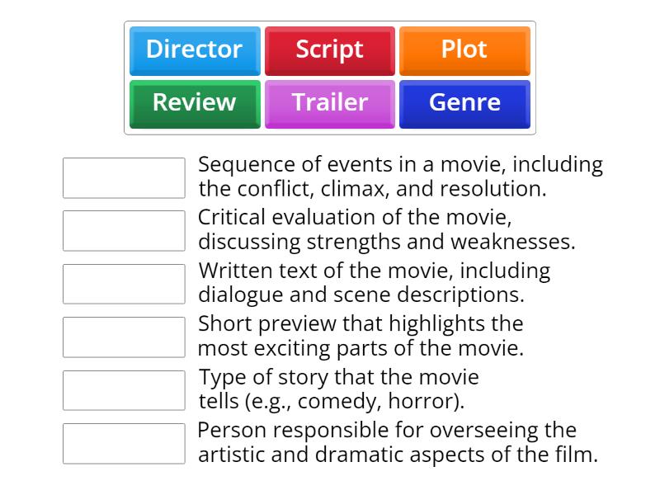Click the definition about exciting parts of the movie
This screenshot has width=660, height=495.
364,334
